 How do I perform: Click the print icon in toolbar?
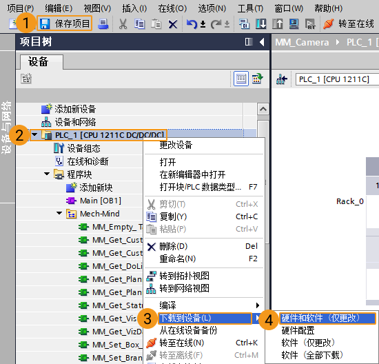coord(103,23)
